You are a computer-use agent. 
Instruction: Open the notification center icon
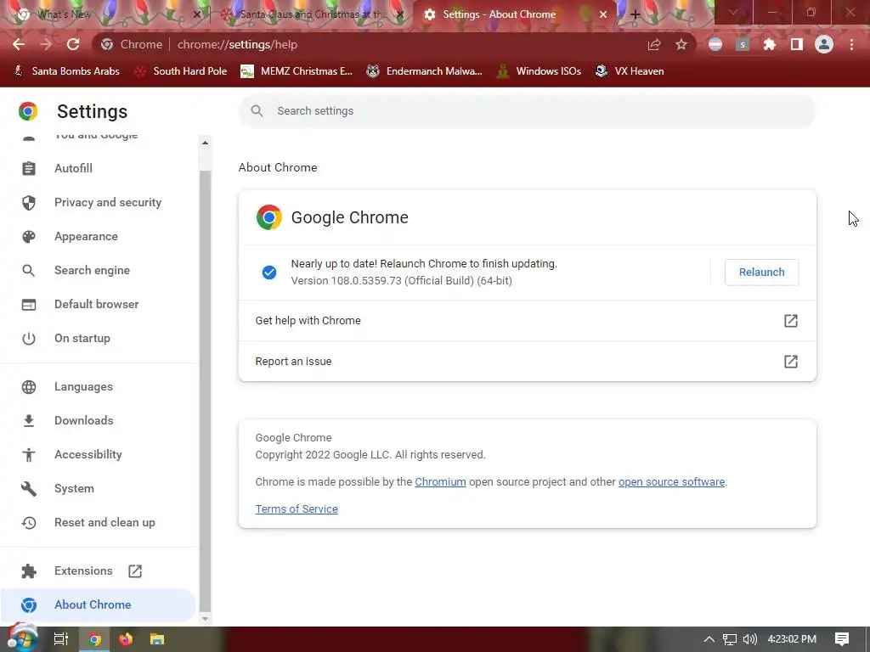842,639
